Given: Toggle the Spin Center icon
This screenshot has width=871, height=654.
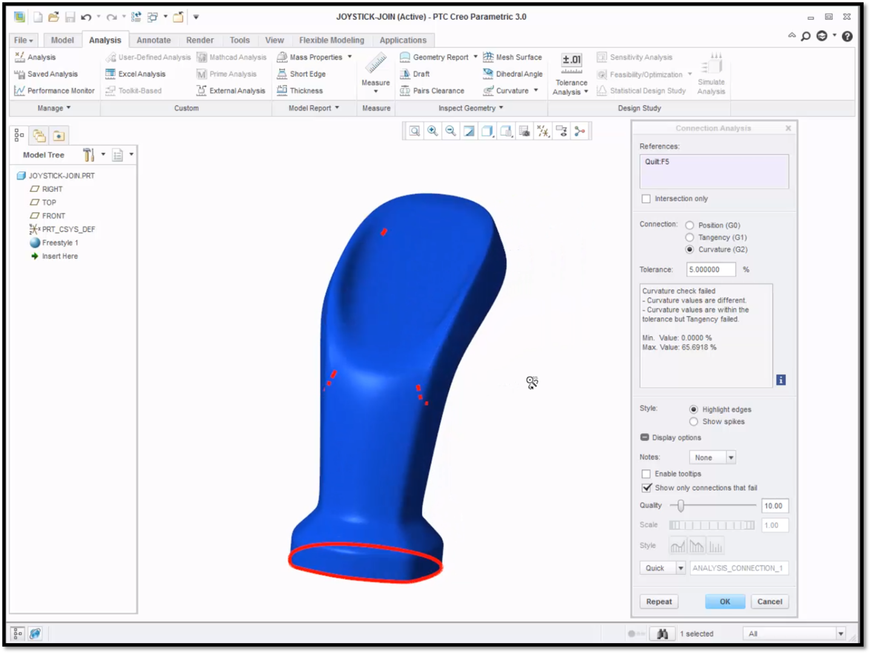Looking at the screenshot, I should 580,131.
